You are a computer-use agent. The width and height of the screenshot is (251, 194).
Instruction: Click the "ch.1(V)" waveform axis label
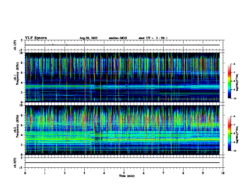pos(15,45)
